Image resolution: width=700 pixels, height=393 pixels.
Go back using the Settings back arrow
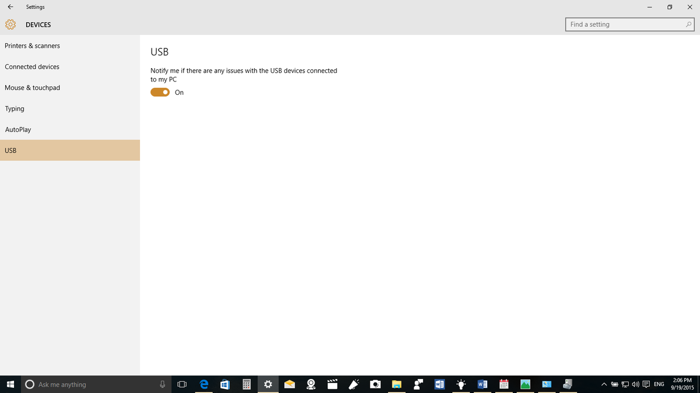click(x=10, y=7)
